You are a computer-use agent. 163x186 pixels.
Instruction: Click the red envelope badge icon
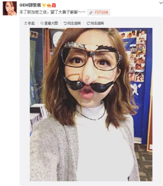tap(54, 6)
